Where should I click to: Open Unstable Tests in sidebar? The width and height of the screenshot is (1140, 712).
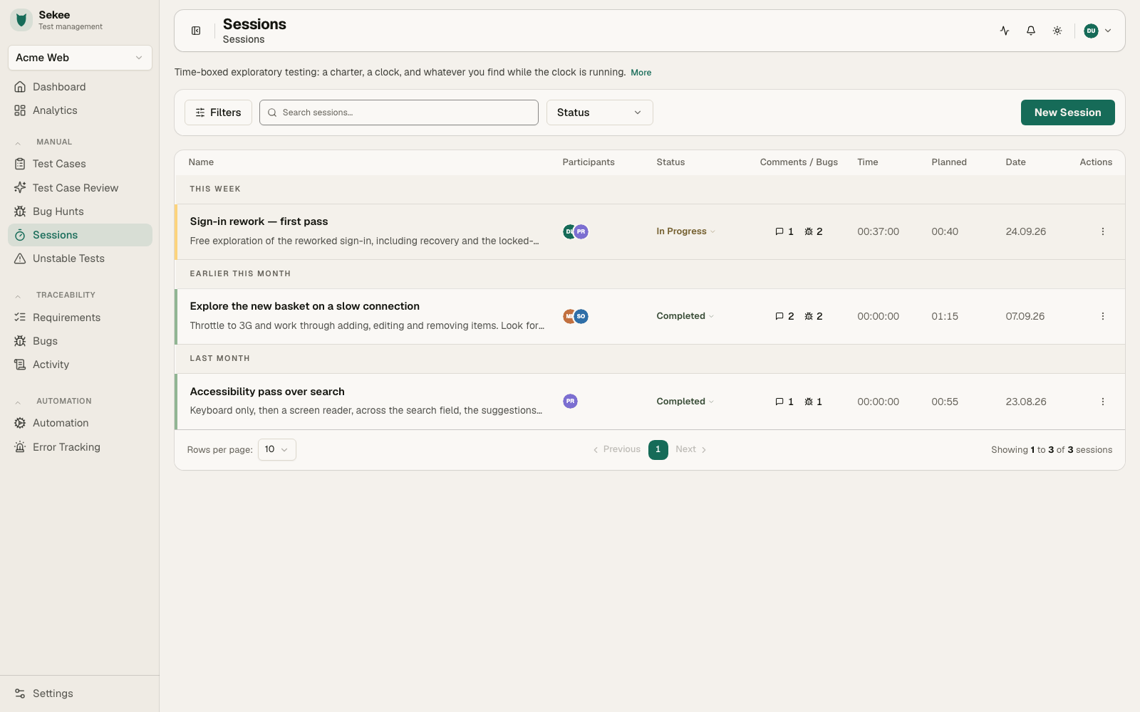[80, 258]
